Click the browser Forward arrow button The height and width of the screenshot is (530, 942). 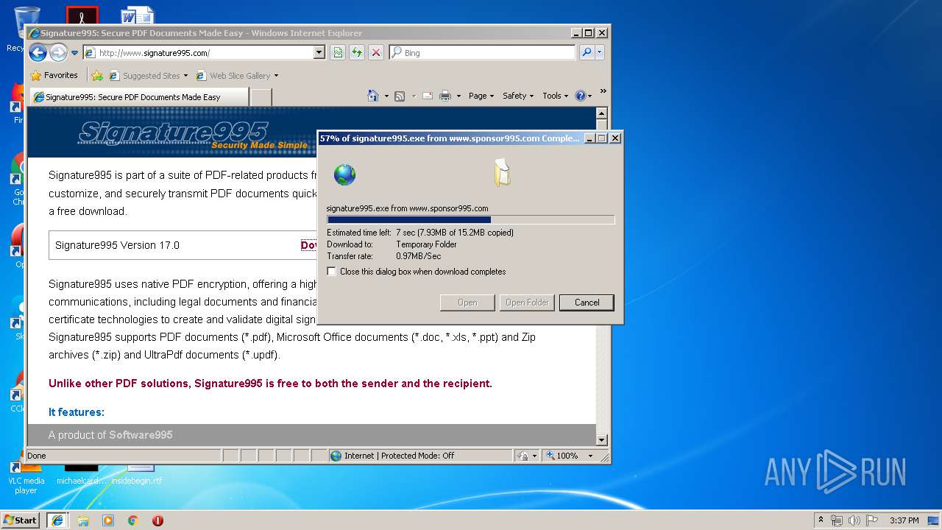[x=58, y=52]
